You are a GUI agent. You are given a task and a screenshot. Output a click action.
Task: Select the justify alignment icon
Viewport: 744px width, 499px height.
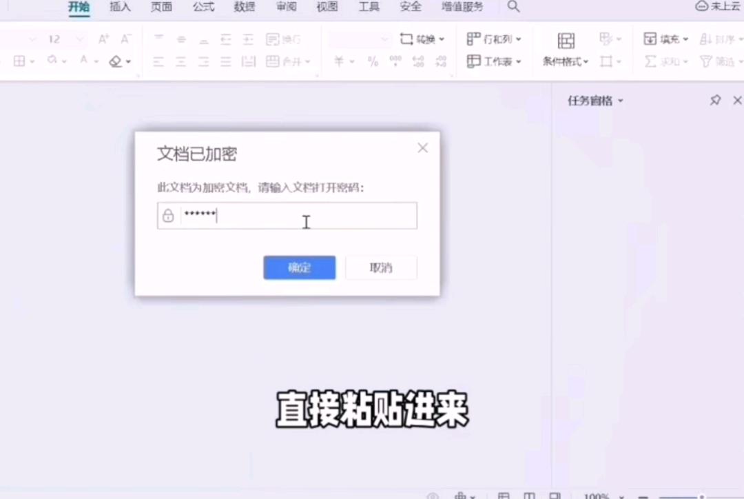coord(226,61)
